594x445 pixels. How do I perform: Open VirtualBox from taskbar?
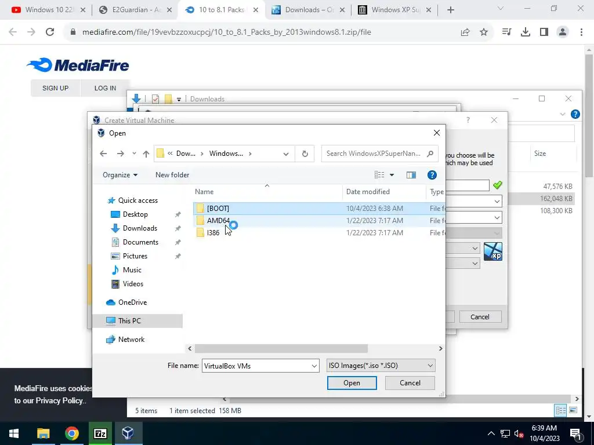128,433
